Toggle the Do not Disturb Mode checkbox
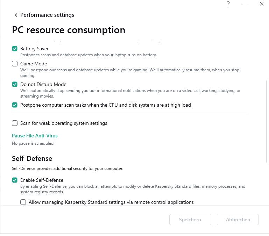This screenshot has height=236, width=269. point(15,84)
